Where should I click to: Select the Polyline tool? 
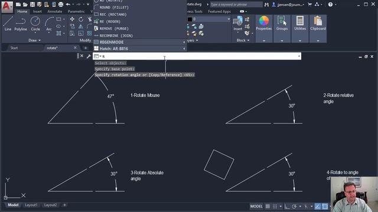(21, 24)
